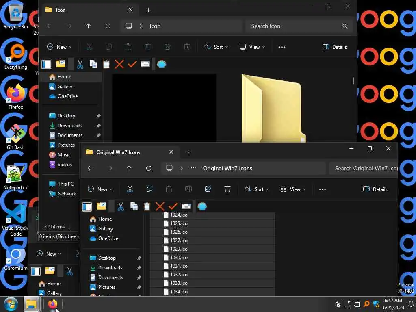Select file 1033.ico
416x312 pixels.
(x=212, y=283)
